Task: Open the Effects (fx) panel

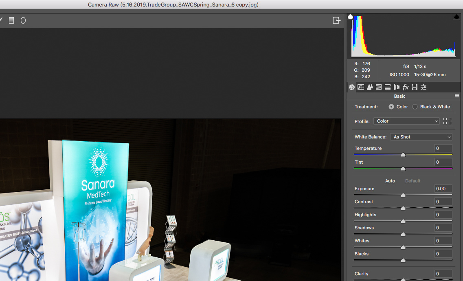Action: (x=406, y=87)
